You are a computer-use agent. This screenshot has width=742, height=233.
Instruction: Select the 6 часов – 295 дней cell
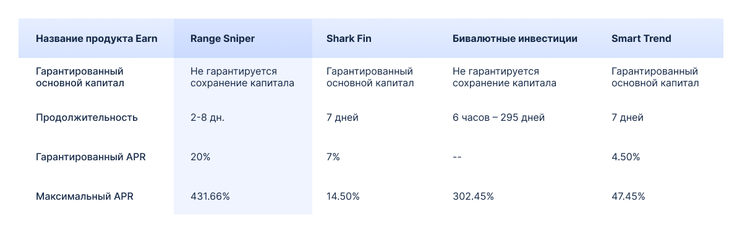tap(498, 117)
